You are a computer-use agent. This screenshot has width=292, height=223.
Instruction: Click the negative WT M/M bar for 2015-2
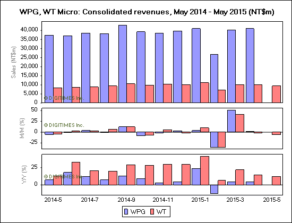(x=221, y=140)
